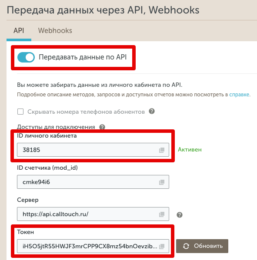Open the справке help link

click(x=239, y=95)
